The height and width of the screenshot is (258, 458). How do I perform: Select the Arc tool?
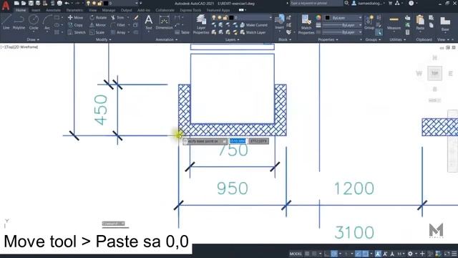click(47, 22)
